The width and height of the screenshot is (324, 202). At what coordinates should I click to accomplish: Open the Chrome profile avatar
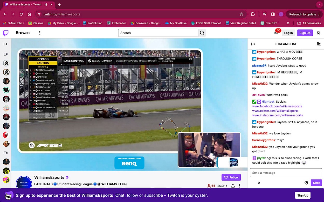click(281, 14)
